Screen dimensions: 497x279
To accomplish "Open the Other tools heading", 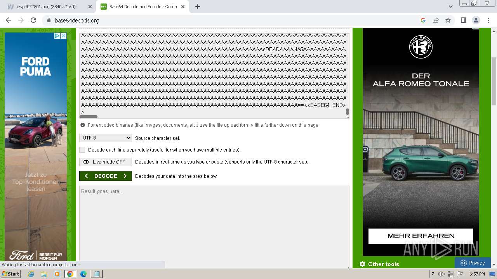I will point(384,264).
